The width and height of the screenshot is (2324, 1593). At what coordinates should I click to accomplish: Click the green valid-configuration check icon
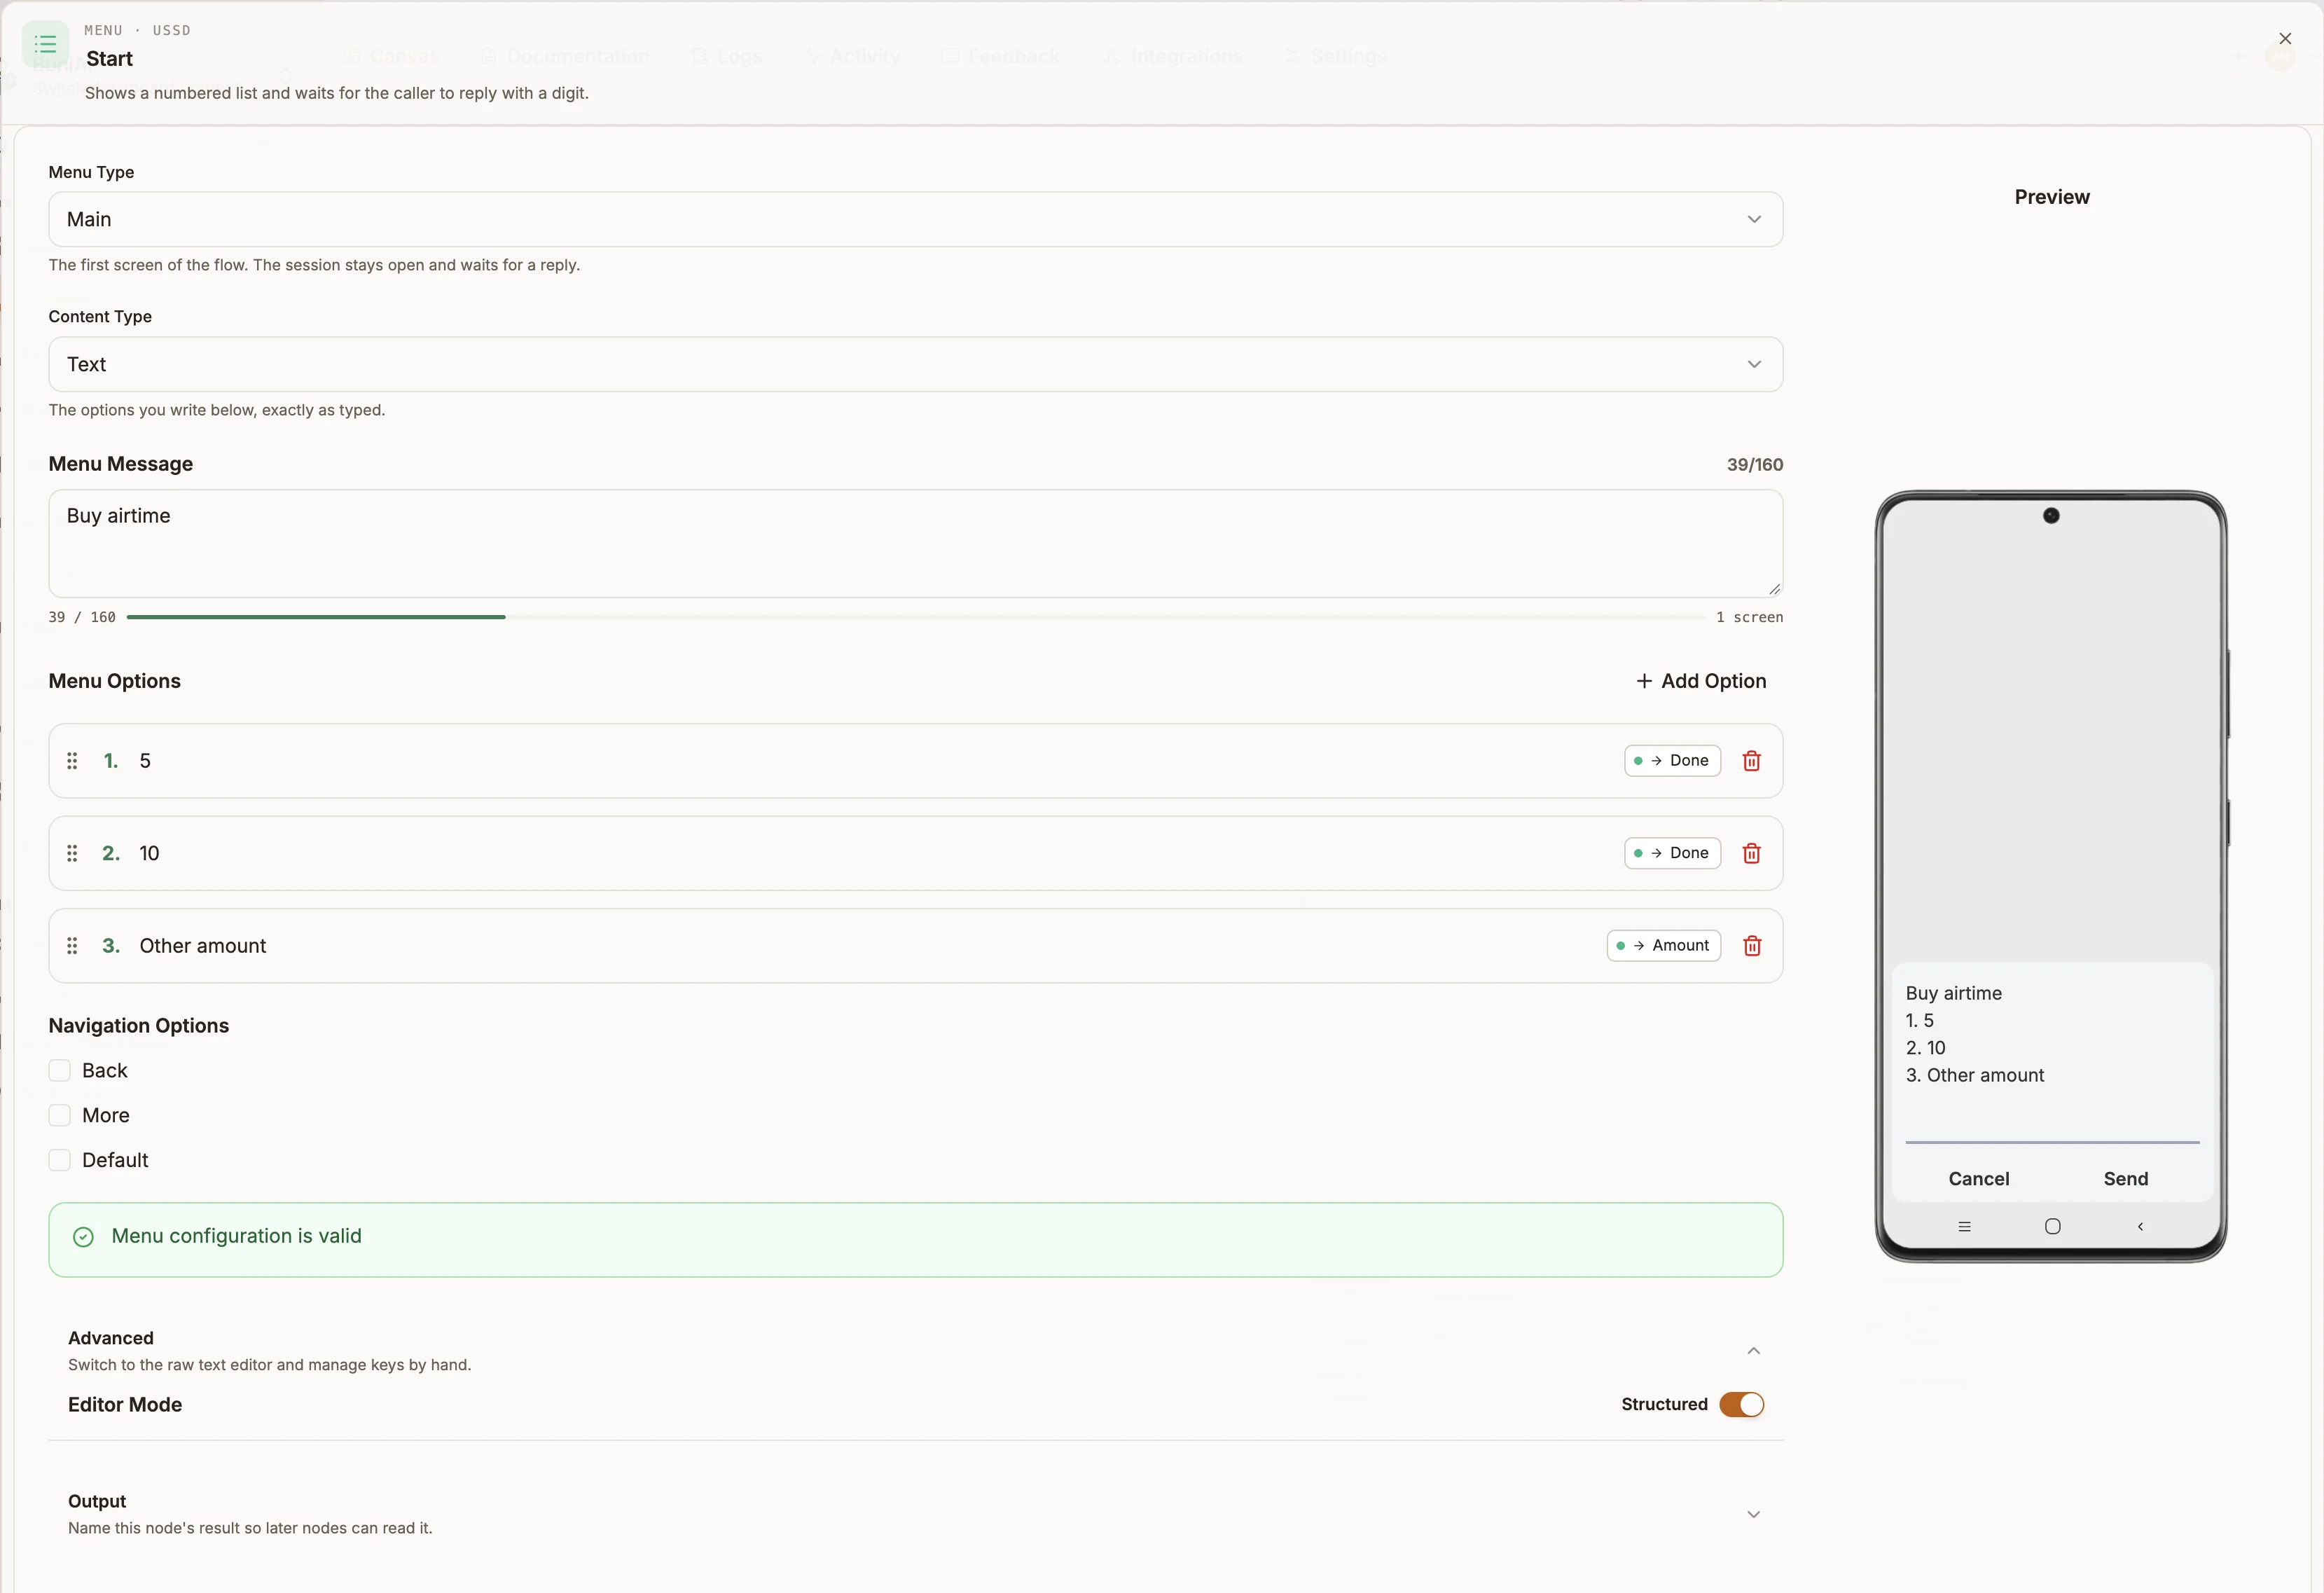point(84,1237)
